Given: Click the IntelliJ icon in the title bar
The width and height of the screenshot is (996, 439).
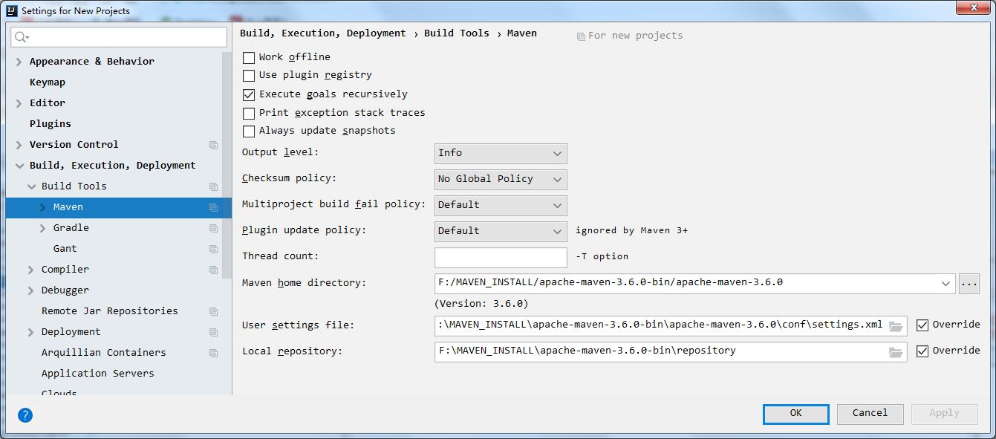Looking at the screenshot, I should click(12, 10).
